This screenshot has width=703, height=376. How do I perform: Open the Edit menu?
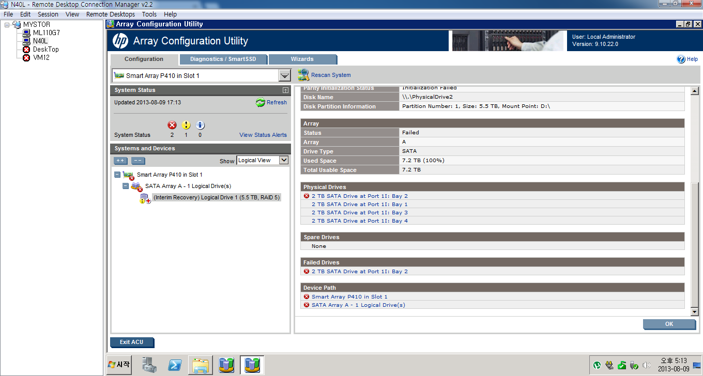[x=25, y=14]
